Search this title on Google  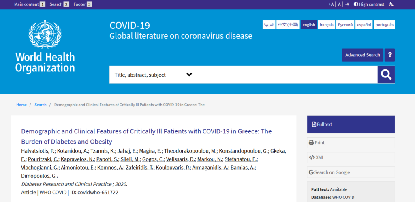(x=351, y=172)
